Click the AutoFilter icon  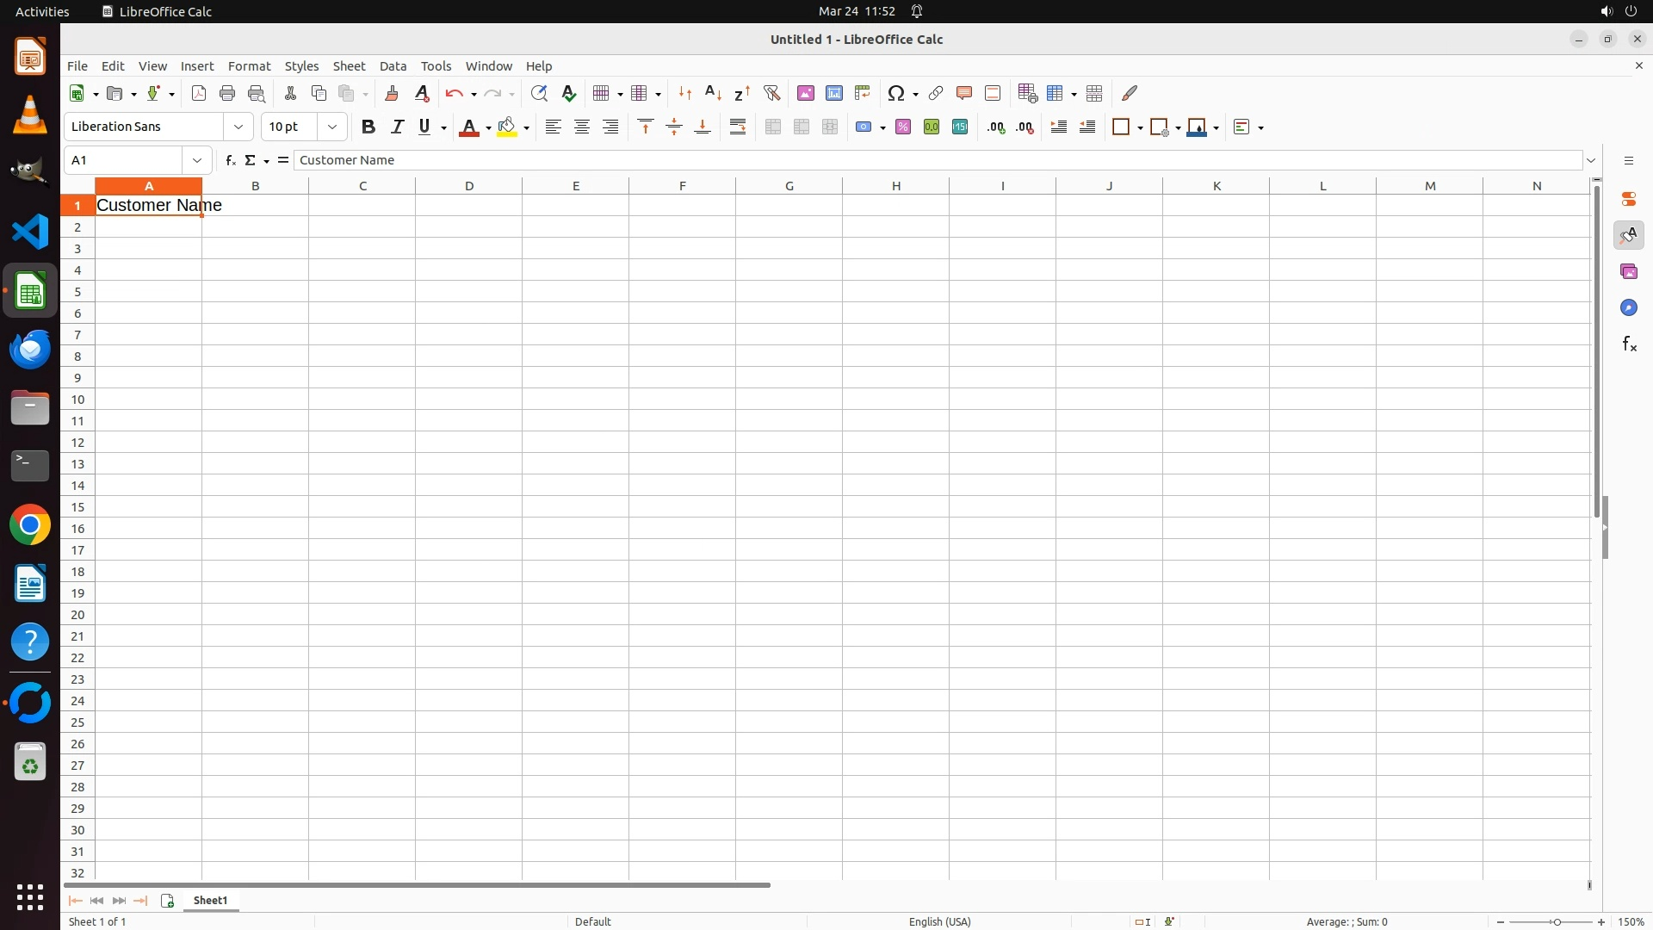(771, 93)
